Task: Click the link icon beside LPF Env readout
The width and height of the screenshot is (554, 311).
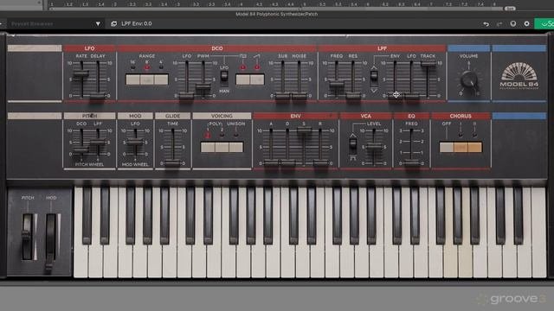Action: tap(113, 23)
